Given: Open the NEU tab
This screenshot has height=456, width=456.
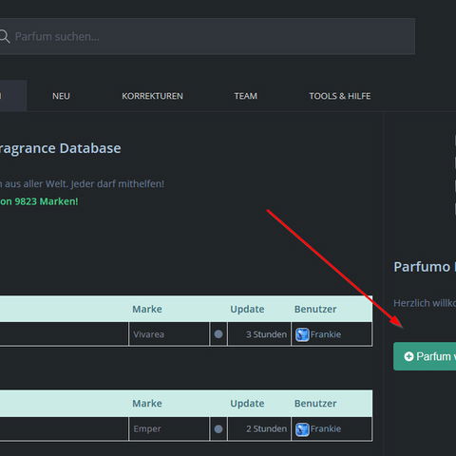Looking at the screenshot, I should click(x=61, y=96).
